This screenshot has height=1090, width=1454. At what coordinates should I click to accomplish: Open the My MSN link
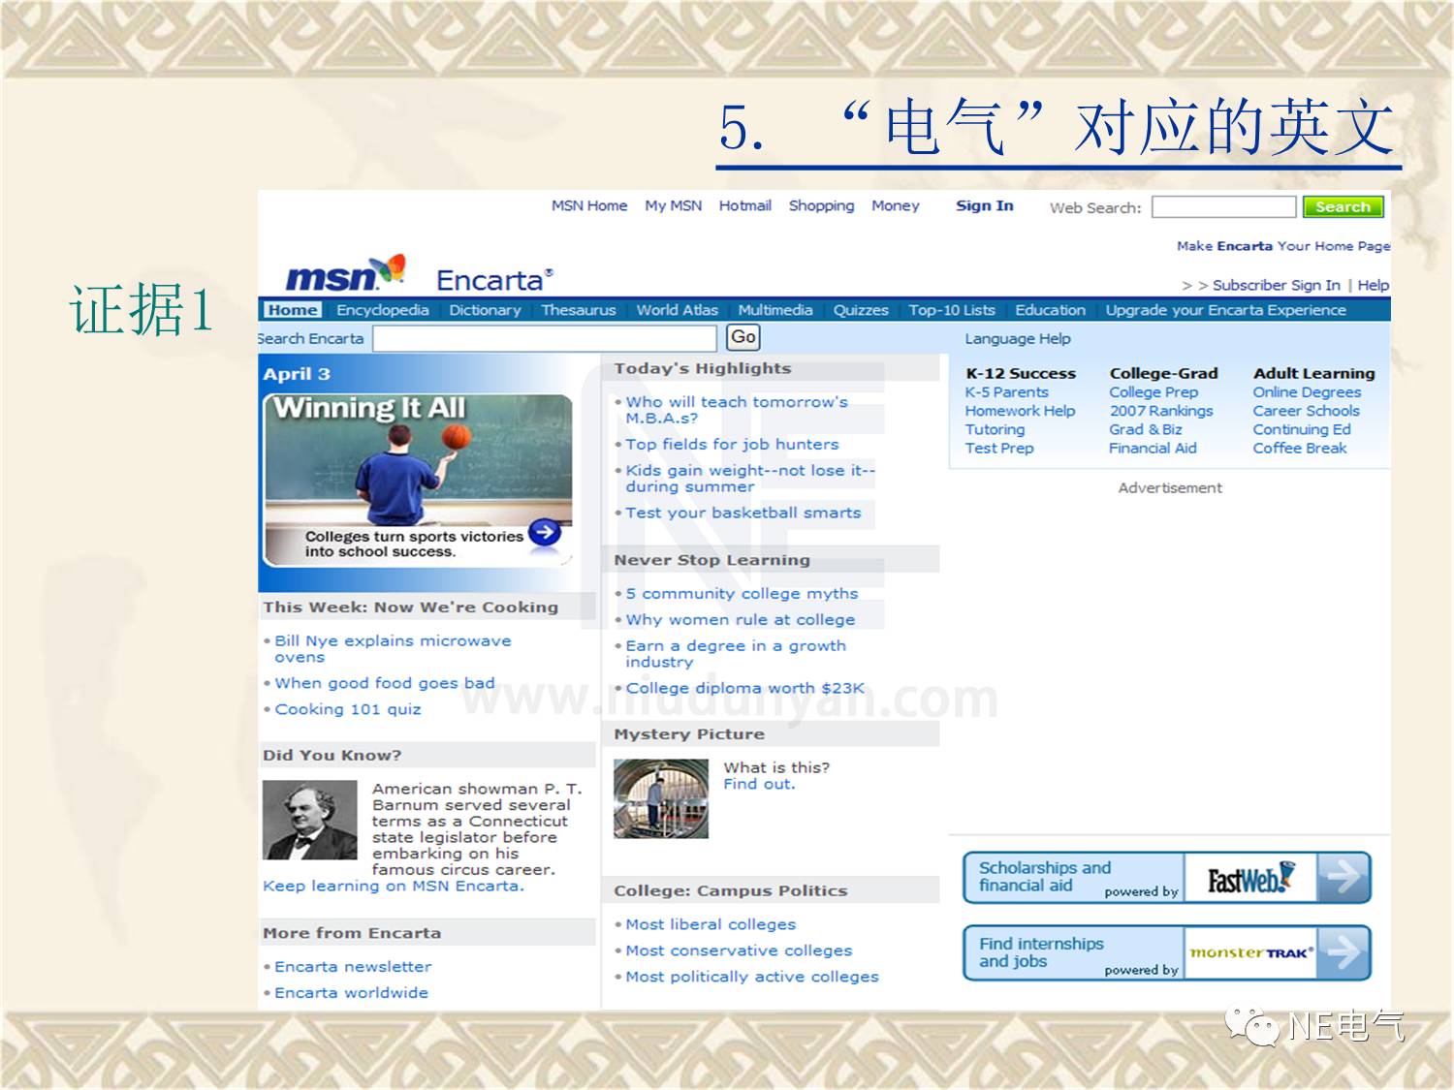click(674, 206)
